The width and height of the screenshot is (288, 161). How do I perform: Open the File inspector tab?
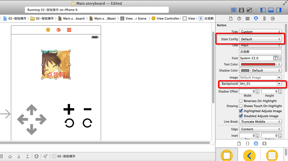[231, 18]
